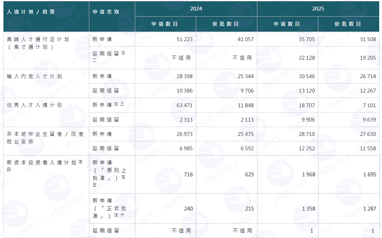Select the 41 057 approved cell
The height and width of the screenshot is (238, 382).
click(x=227, y=39)
